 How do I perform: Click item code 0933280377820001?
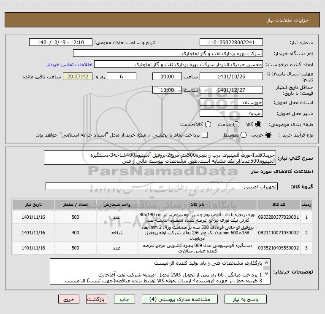pos(279,217)
